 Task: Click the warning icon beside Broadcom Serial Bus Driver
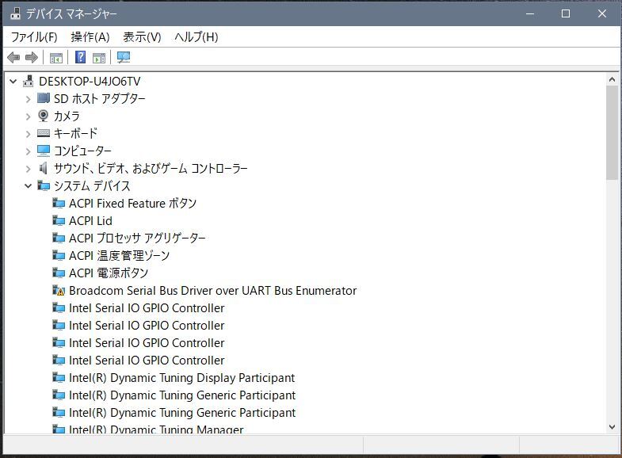[x=59, y=290]
